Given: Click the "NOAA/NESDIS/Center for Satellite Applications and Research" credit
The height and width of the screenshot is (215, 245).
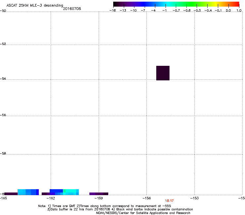Looking at the screenshot, I should (143, 213).
